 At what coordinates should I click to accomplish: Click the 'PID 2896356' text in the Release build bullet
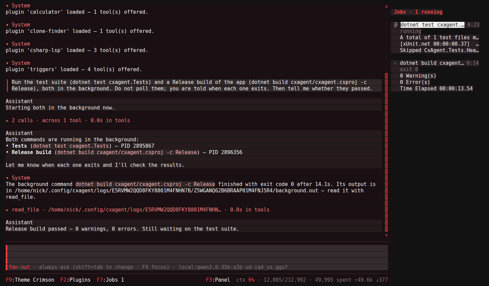(x=226, y=152)
